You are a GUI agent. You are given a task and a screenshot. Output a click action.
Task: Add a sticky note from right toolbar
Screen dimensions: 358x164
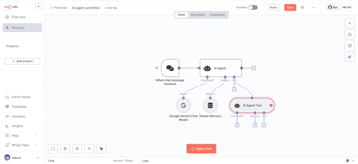click(349, 35)
